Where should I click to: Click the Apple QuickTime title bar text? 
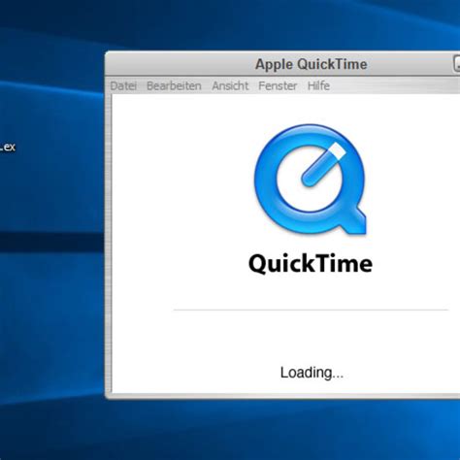[312, 64]
